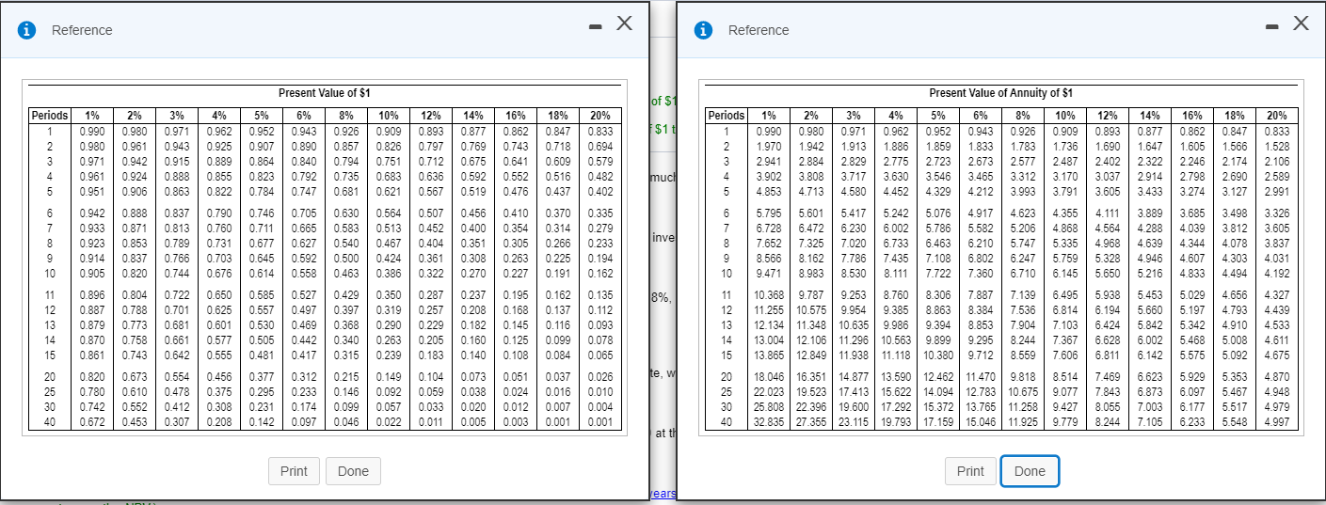
Task: Select 22.396, period 30 at 2%, Annuity table
Action: click(x=811, y=407)
